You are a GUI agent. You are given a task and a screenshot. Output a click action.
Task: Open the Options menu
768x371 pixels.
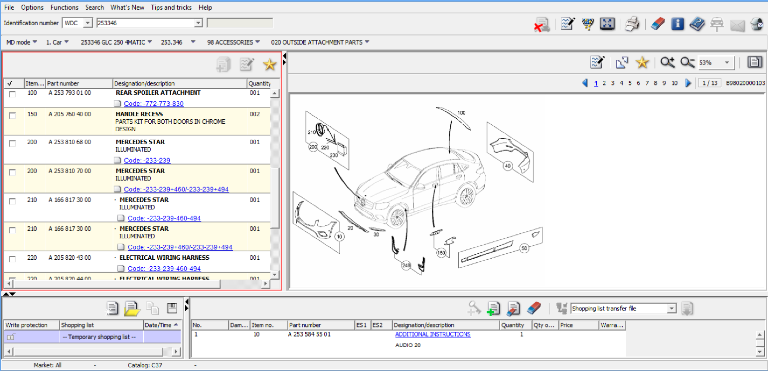pyautogui.click(x=32, y=7)
